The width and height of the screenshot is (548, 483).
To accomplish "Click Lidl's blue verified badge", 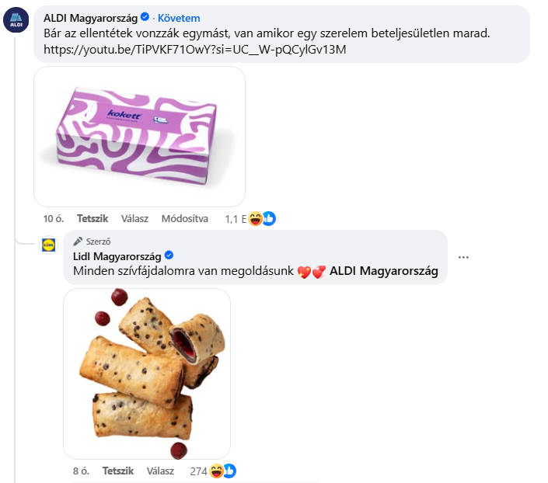I will [x=169, y=255].
